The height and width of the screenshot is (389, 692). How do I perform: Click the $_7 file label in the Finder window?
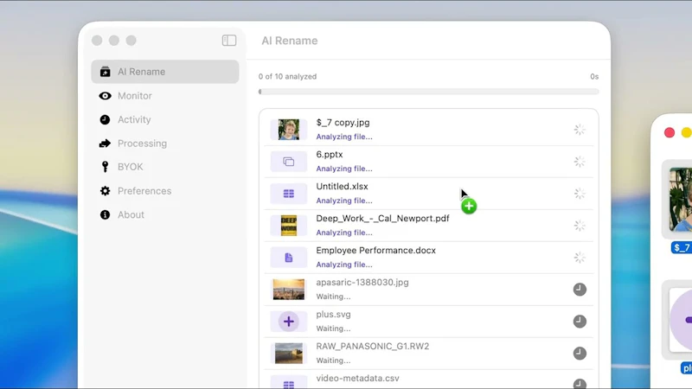pos(682,248)
